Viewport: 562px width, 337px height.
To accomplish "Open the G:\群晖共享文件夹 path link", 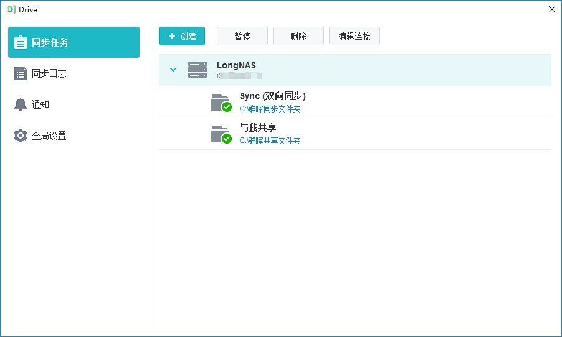I will point(270,141).
